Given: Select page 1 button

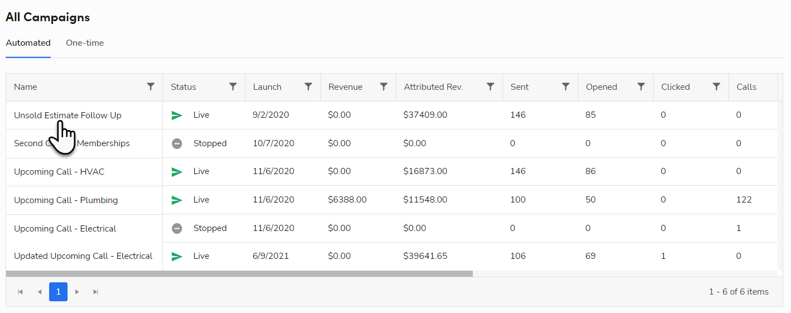Looking at the screenshot, I should [58, 292].
